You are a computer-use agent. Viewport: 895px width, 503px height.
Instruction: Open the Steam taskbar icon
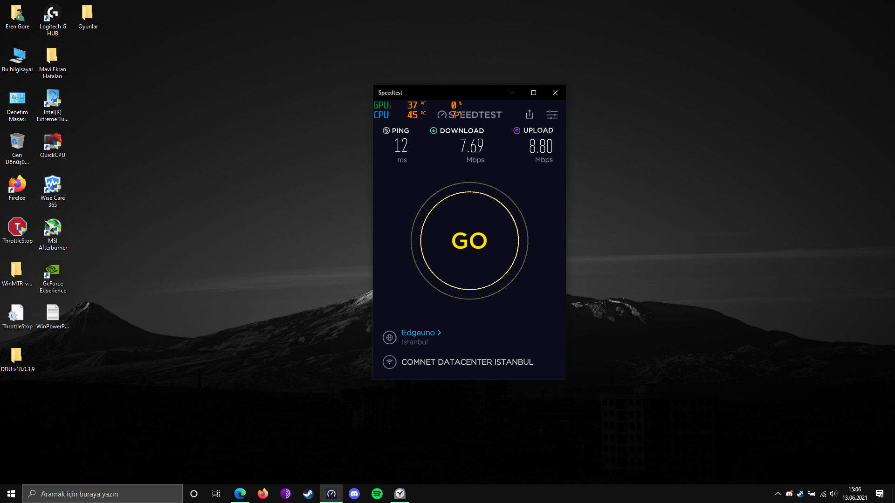tap(308, 494)
